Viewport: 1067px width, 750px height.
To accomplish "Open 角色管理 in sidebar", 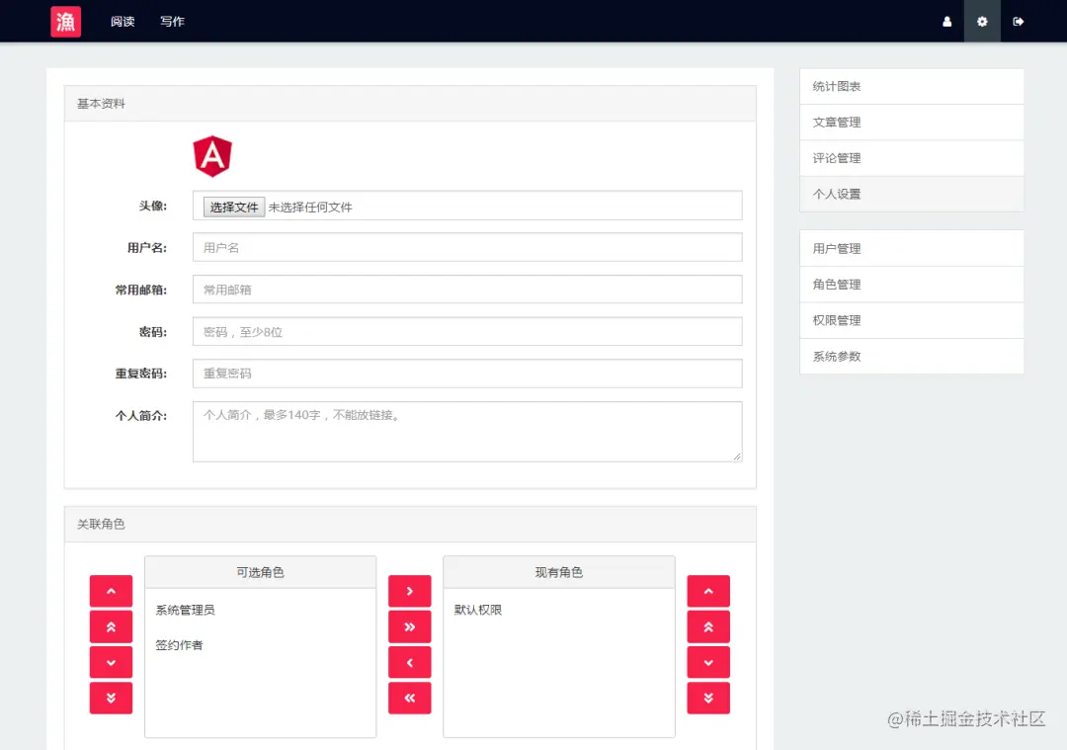I will (x=911, y=285).
